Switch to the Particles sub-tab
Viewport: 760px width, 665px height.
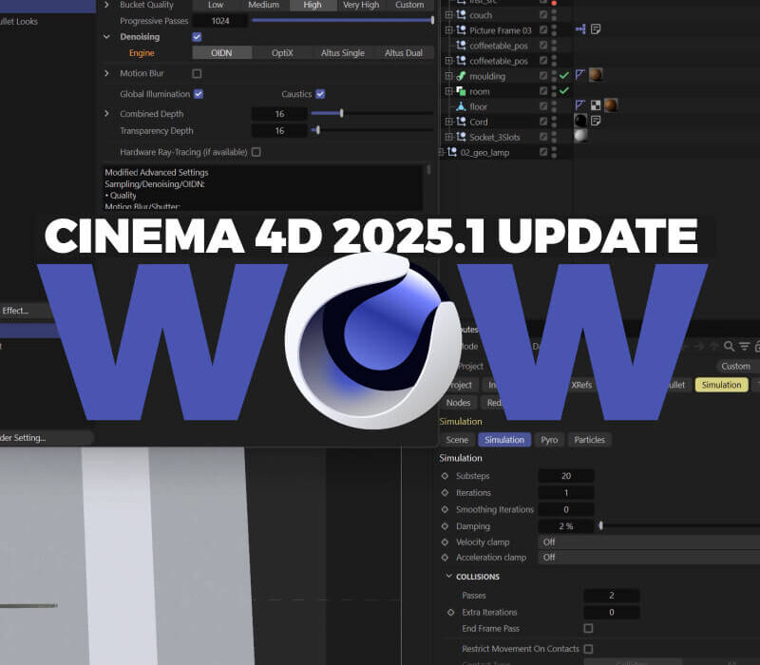(589, 440)
